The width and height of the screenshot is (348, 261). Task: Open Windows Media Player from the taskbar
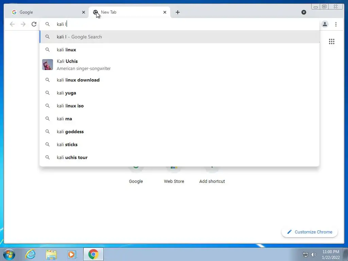pos(72,254)
